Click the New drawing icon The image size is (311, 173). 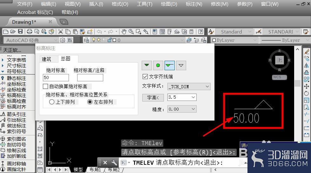point(6,32)
